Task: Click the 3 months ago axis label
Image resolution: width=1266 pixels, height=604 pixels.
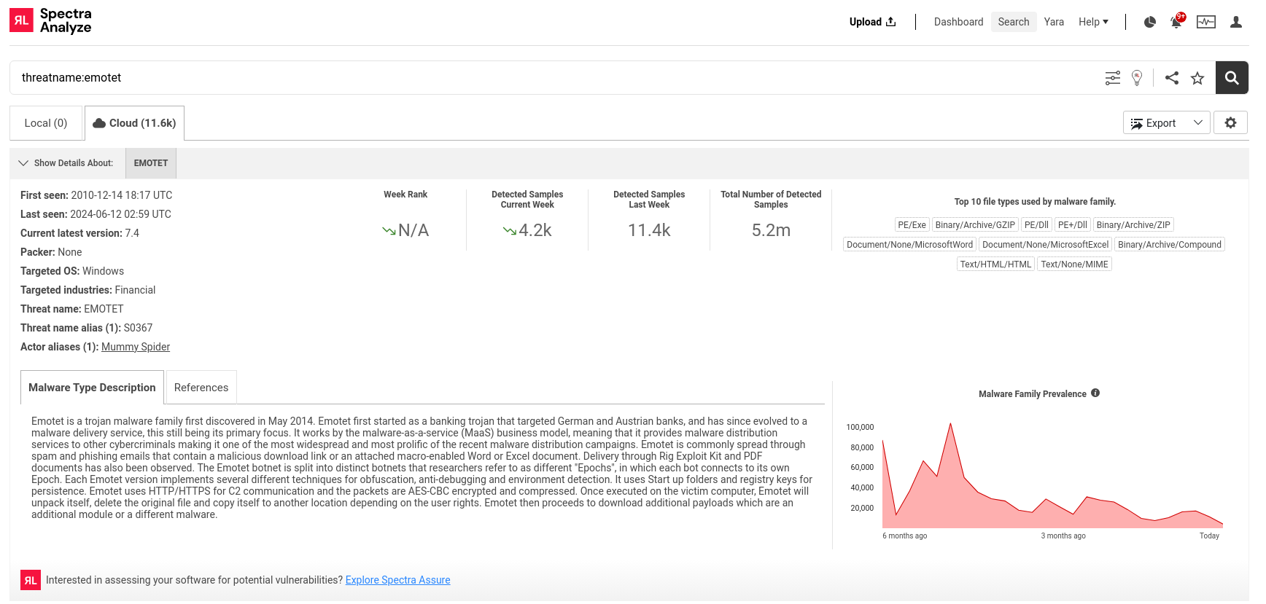Action: click(x=1063, y=536)
